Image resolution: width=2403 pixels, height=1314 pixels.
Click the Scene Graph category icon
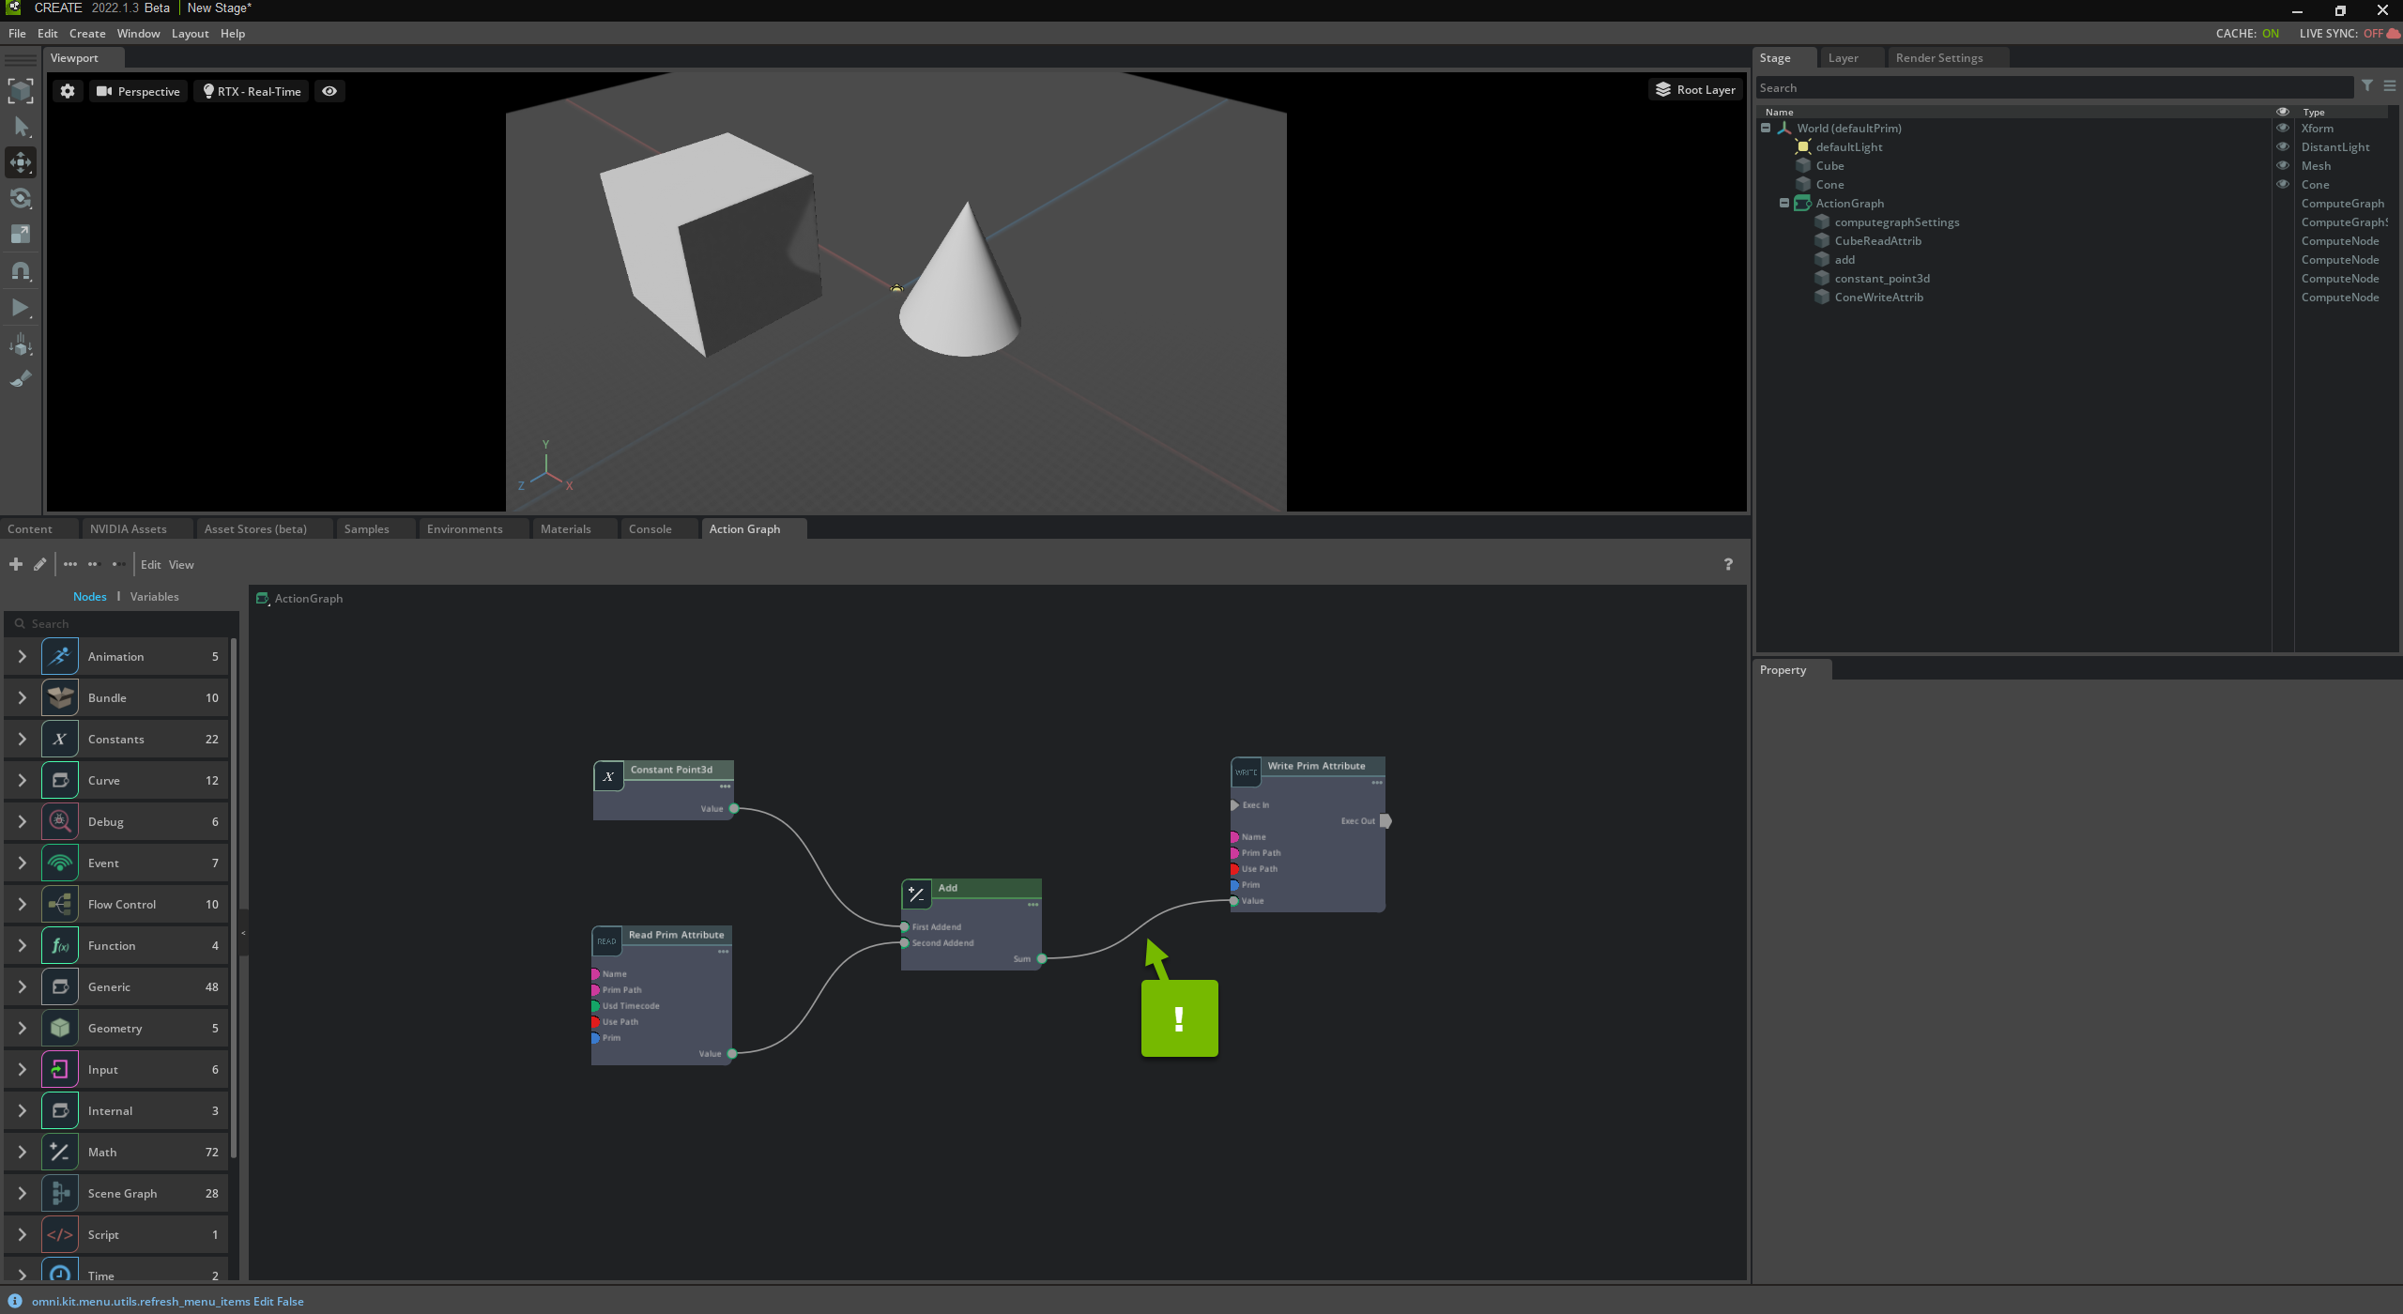60,1193
